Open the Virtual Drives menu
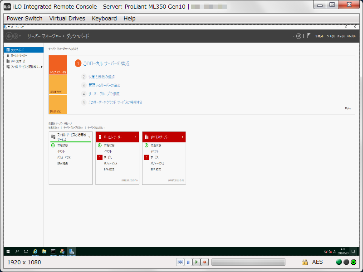The image size is (363, 272). pyautogui.click(x=67, y=18)
